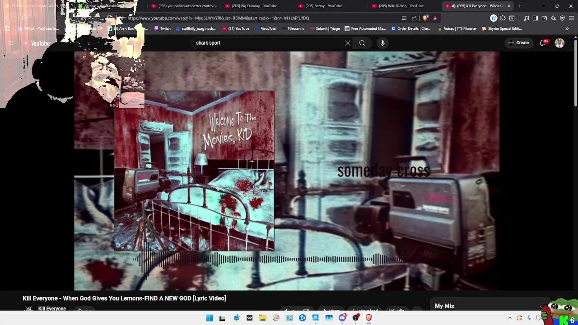
Task: Open the Submit | Triage bookmark
Action: point(325,28)
